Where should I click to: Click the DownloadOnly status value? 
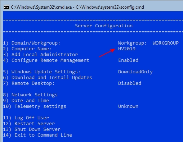(x=135, y=72)
